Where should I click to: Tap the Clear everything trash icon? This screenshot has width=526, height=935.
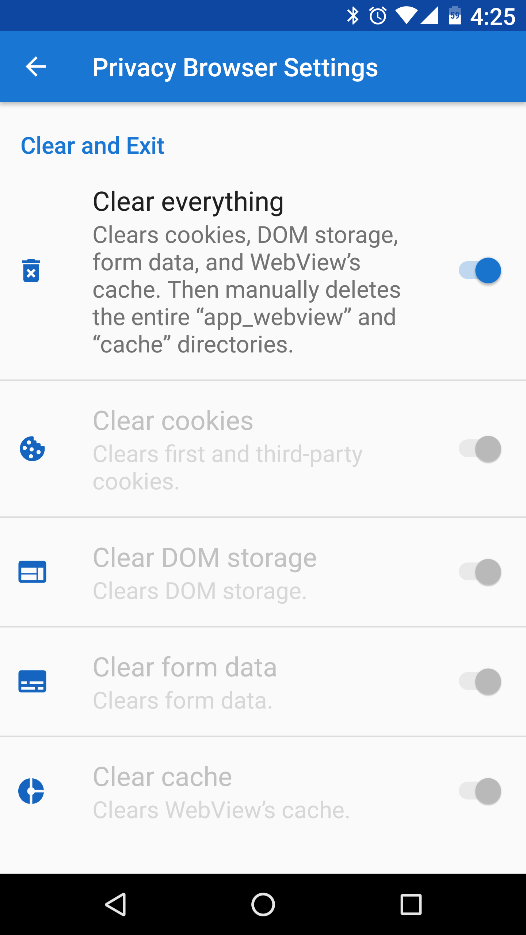(x=31, y=271)
